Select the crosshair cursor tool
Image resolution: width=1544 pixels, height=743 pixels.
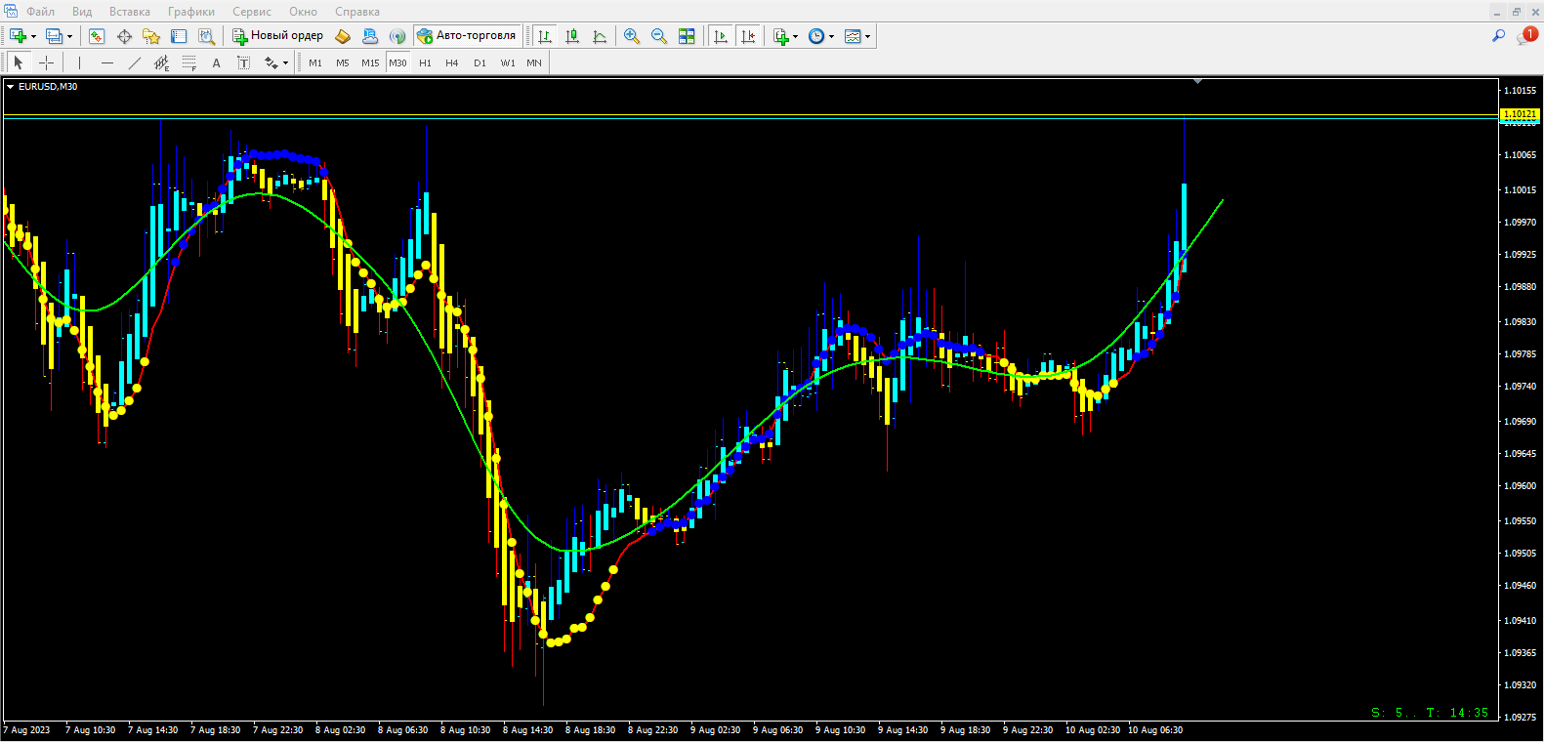point(46,62)
